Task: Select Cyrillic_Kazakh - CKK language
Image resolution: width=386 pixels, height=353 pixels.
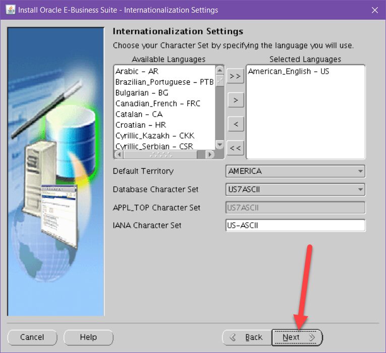Action: click(164, 136)
